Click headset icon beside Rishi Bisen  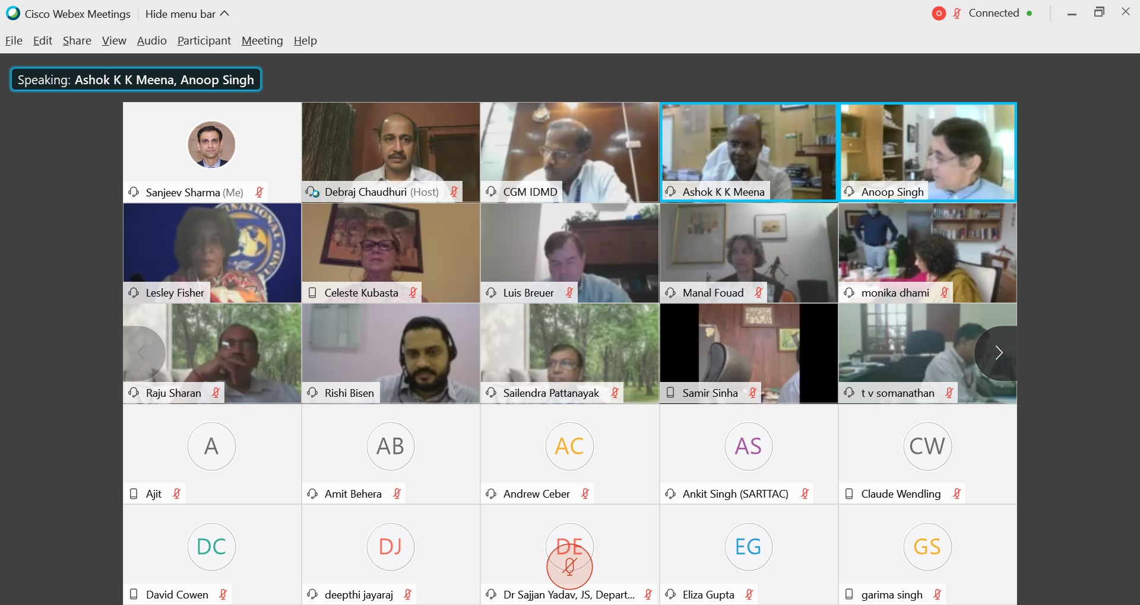click(312, 393)
